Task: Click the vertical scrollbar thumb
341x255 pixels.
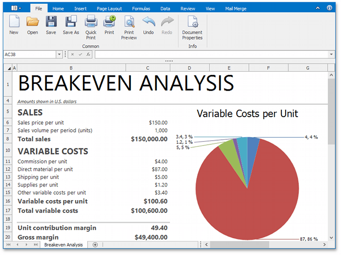Action: click(331, 111)
